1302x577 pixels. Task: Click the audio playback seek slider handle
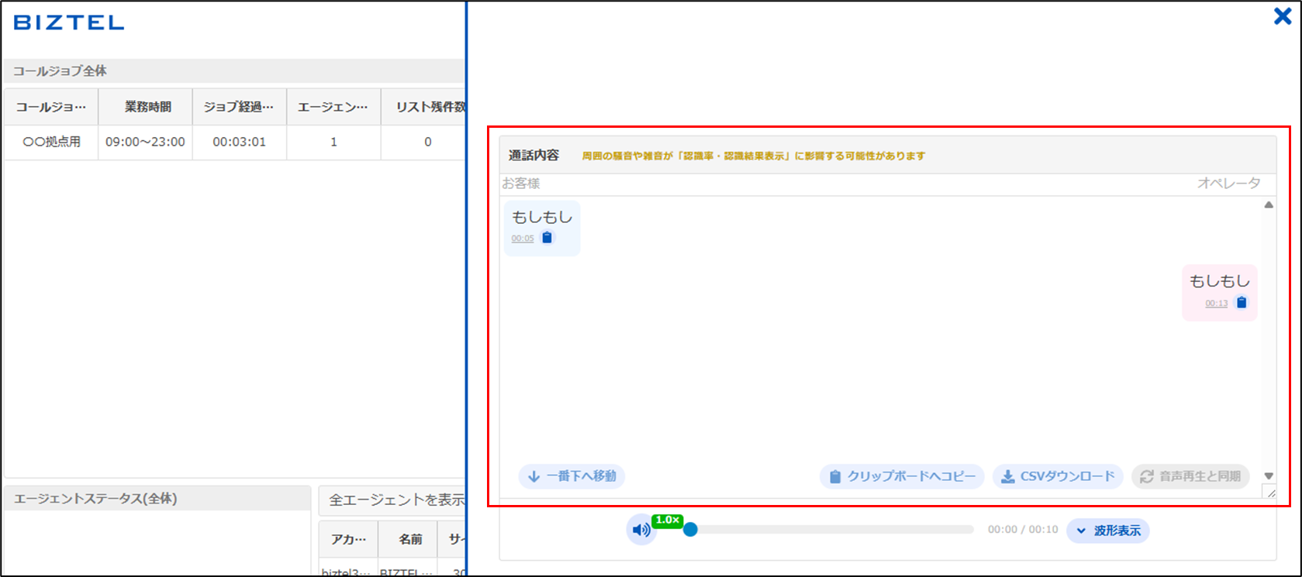(690, 530)
